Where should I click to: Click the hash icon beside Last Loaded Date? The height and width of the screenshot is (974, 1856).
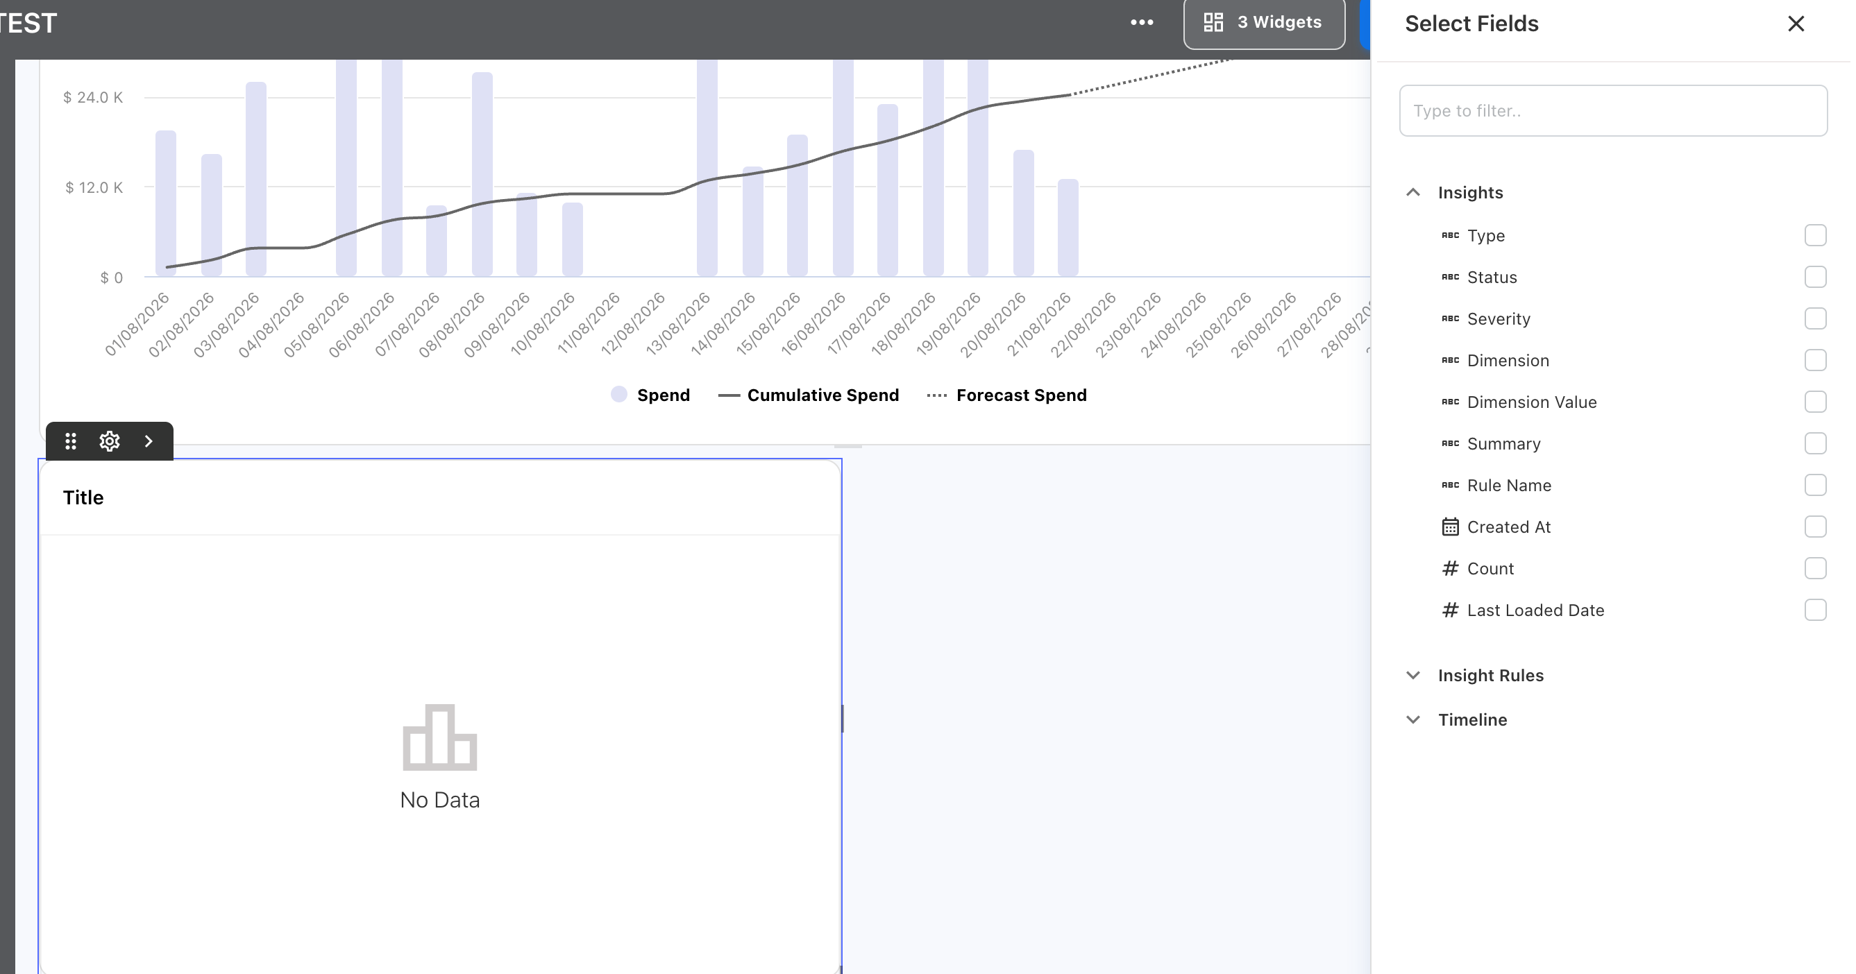click(x=1450, y=610)
